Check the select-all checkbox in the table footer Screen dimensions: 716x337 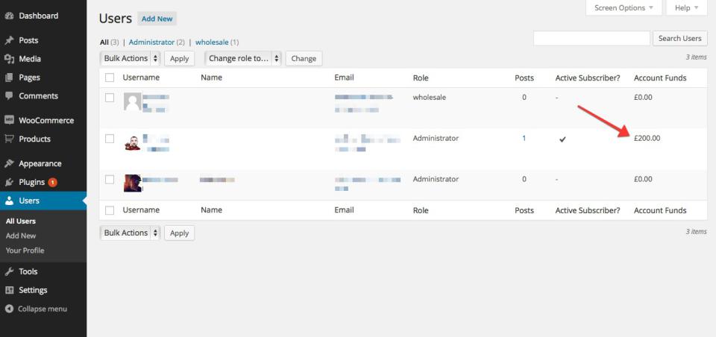tap(110, 210)
